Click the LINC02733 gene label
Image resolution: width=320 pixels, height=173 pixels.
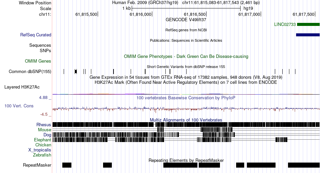pos(285,25)
